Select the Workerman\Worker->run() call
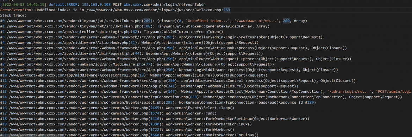Viewport: 412px width, 137px height. tap(191, 114)
